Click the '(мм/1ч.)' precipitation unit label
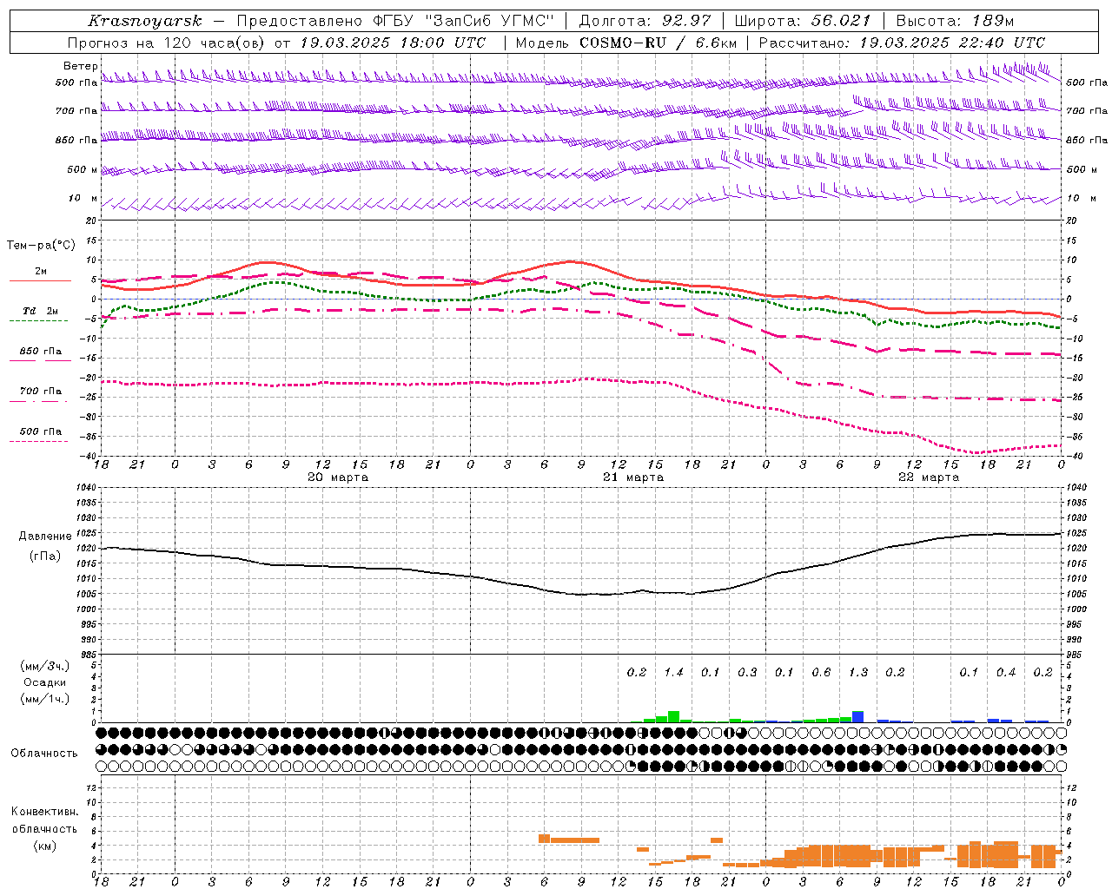Image resolution: width=1112 pixels, height=889 pixels. point(45,699)
